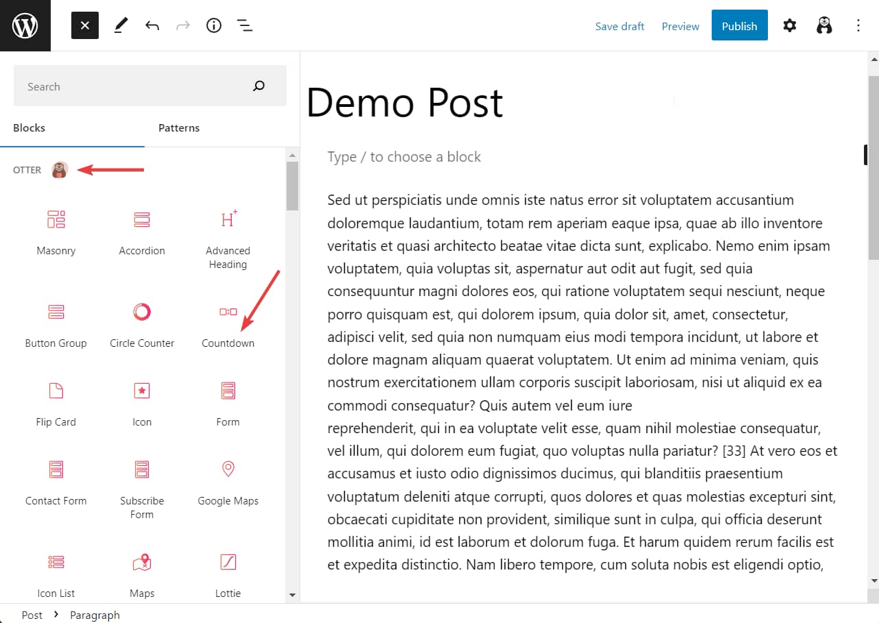Click the Lorem paragraph beginning 'Sed ut perspiciatis'

click(x=583, y=382)
